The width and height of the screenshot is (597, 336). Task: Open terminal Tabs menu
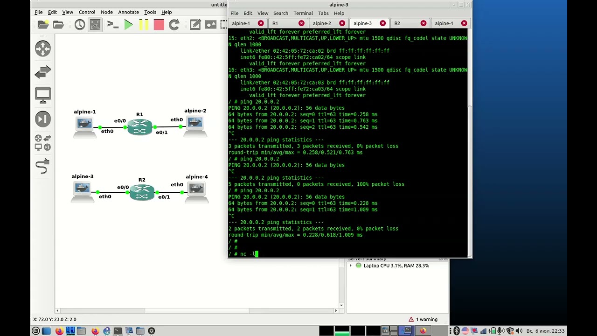click(x=323, y=13)
